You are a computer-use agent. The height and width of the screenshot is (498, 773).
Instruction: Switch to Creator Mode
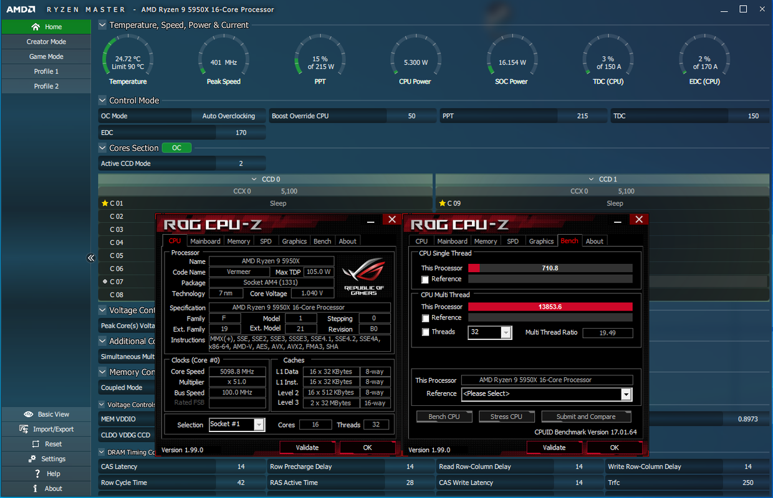click(46, 42)
